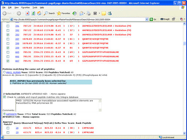The image size is (187, 140).
Task: Stop page loading with the red X icon
Action: (x=27, y=13)
